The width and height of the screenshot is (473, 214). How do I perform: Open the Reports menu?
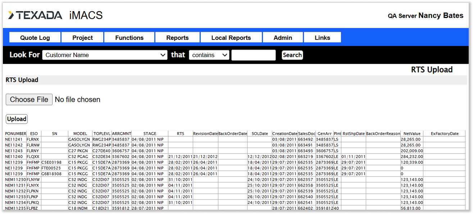pos(177,38)
